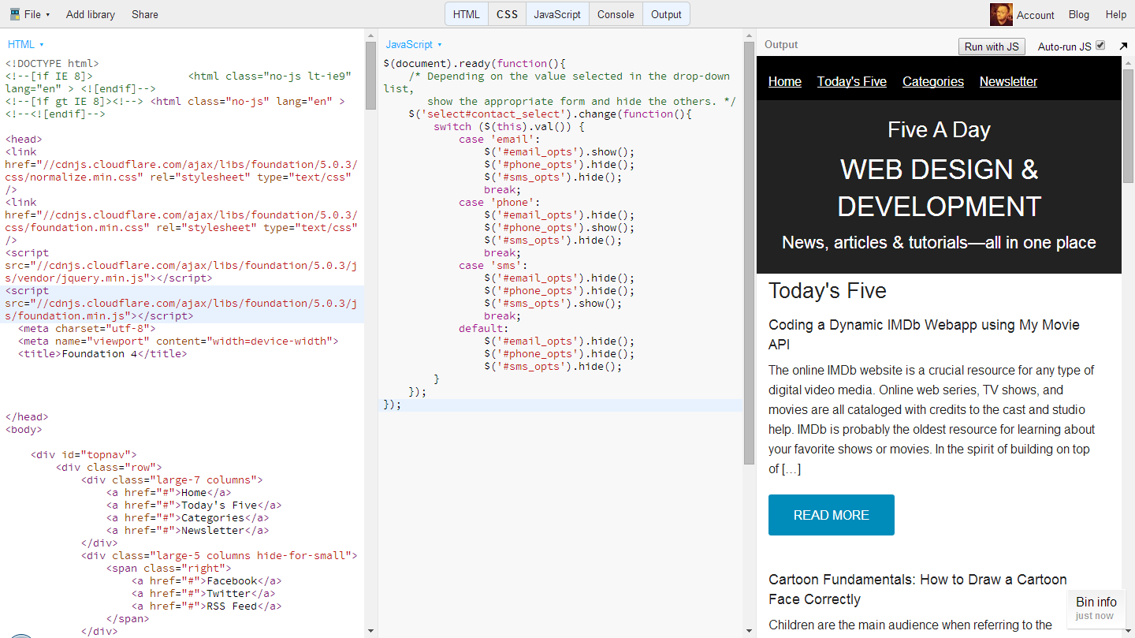Click the Five A Day heading
Viewport: 1135px width, 638px height.
(x=939, y=130)
